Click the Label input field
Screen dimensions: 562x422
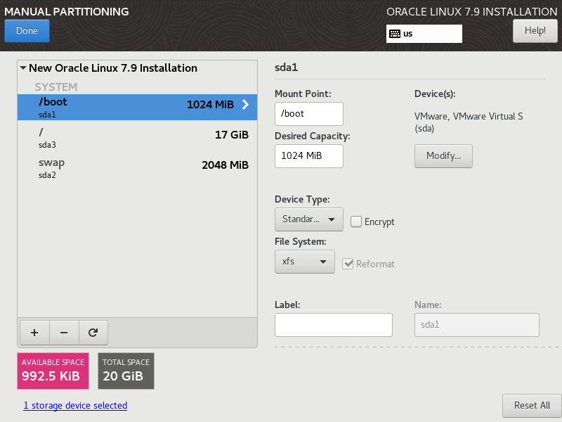point(333,325)
